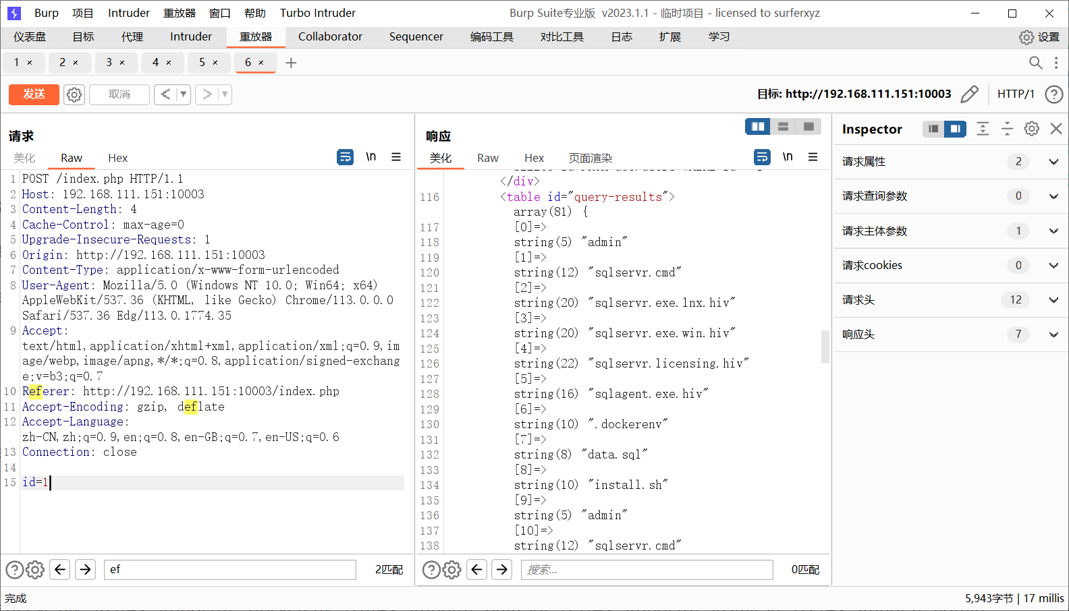This screenshot has height=611, width=1069.
Task: Go to the previous match in request search
Action: [60, 570]
